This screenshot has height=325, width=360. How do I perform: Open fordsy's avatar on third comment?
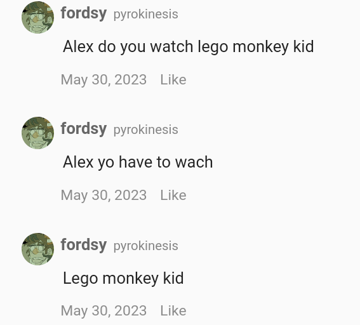(x=37, y=249)
